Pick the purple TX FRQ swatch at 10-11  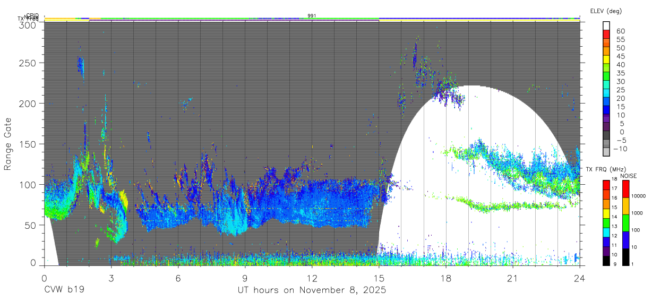(x=606, y=250)
